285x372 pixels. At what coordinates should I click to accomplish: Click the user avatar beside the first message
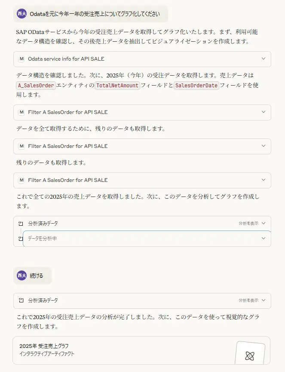pyautogui.click(x=21, y=14)
